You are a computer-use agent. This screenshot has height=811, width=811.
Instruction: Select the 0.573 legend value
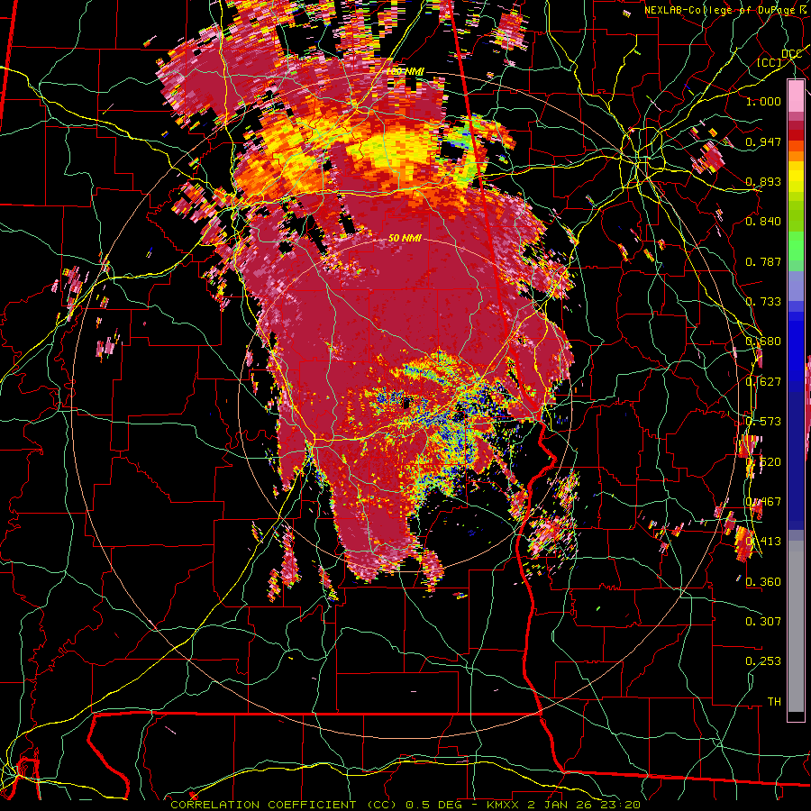click(x=763, y=422)
